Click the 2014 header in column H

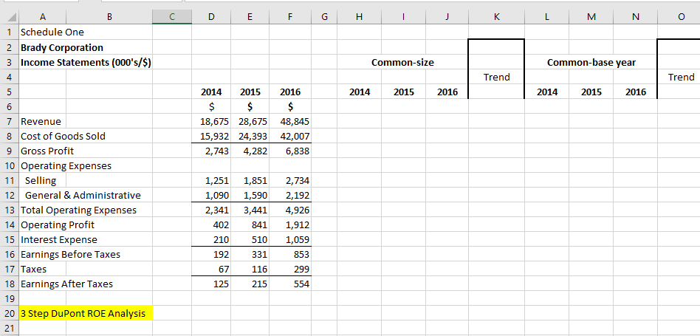360,92
